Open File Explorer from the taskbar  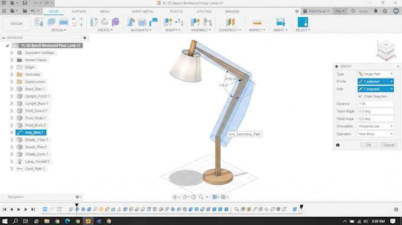click(47, 221)
